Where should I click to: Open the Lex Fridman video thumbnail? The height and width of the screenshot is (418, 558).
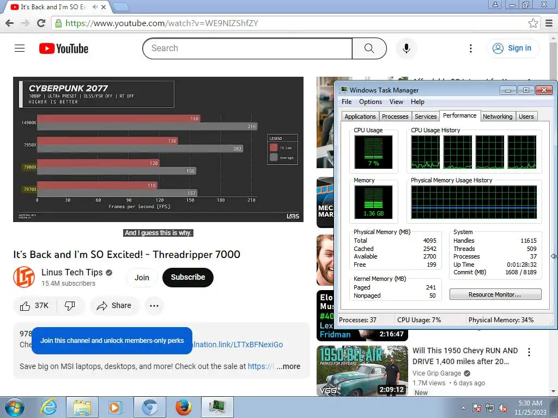[362, 315]
